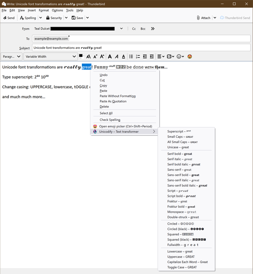
Task: Expand the Attach dropdown arrow
Action: tap(215, 18)
